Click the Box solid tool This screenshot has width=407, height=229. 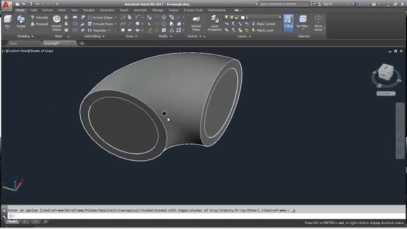point(8,21)
